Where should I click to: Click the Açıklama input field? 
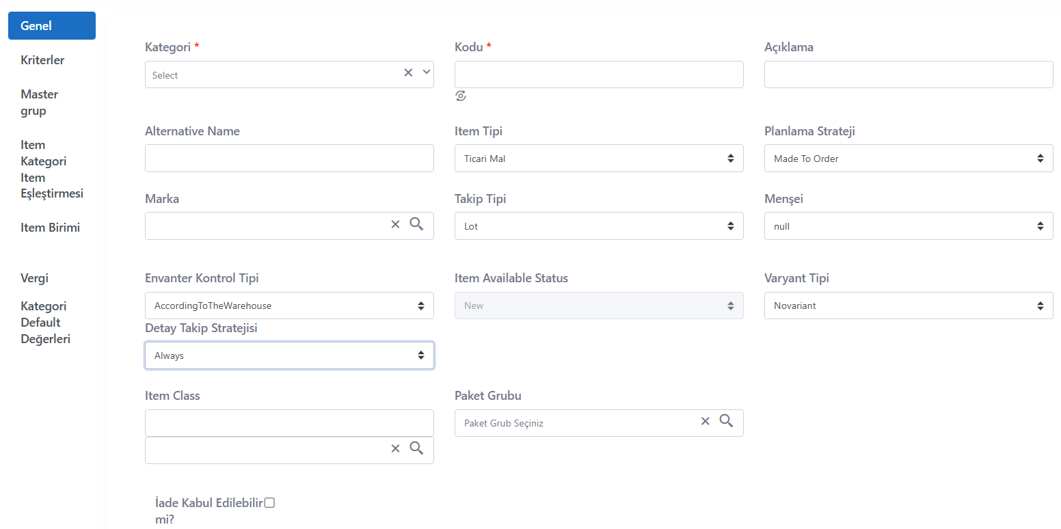point(909,74)
